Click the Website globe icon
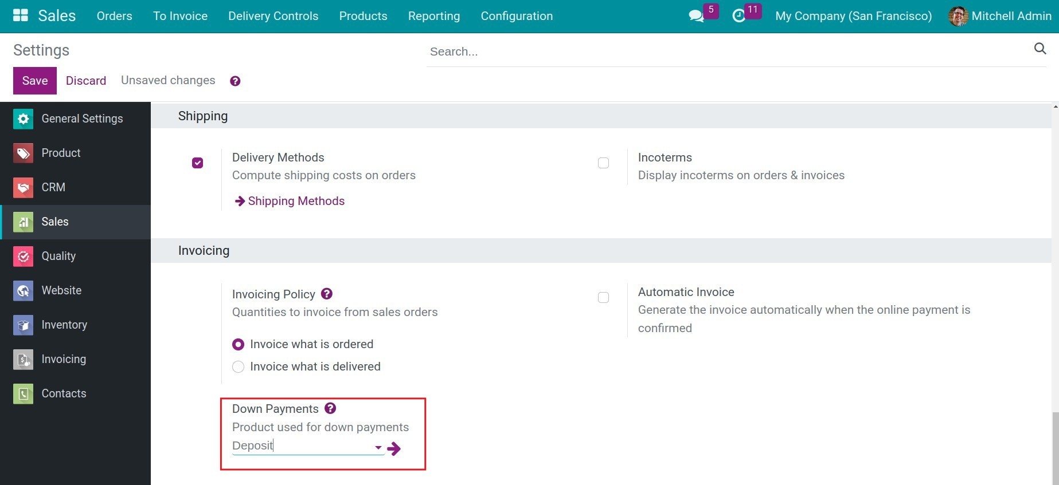The height and width of the screenshot is (485, 1059). 23,290
